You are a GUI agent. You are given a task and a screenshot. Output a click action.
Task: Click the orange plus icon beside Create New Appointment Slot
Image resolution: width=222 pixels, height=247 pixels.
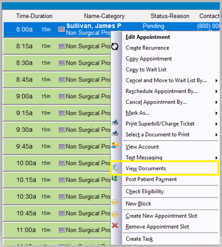tap(115, 215)
